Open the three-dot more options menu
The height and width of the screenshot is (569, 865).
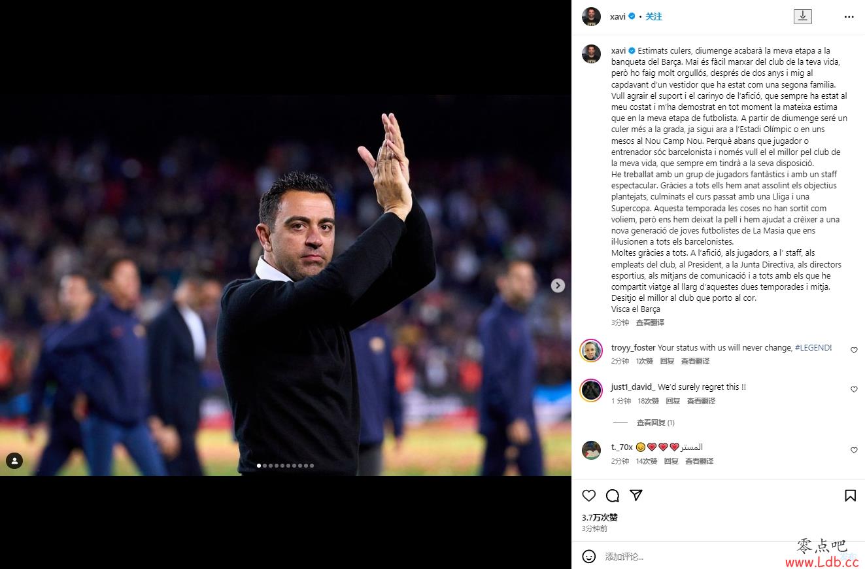[849, 17]
